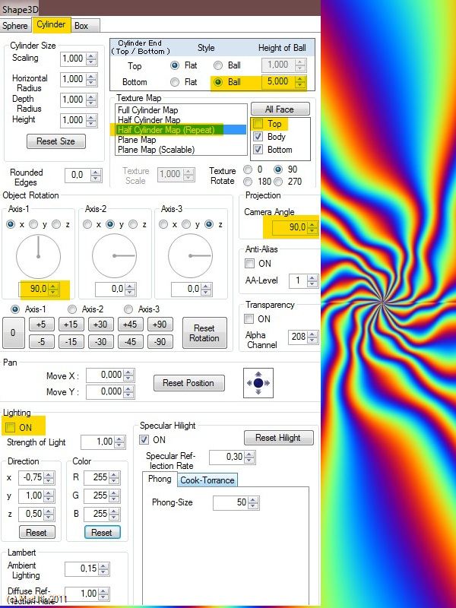Click the Camera Angle stepper

312,227
